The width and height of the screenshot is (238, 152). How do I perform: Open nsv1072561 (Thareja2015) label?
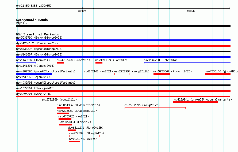35,88
